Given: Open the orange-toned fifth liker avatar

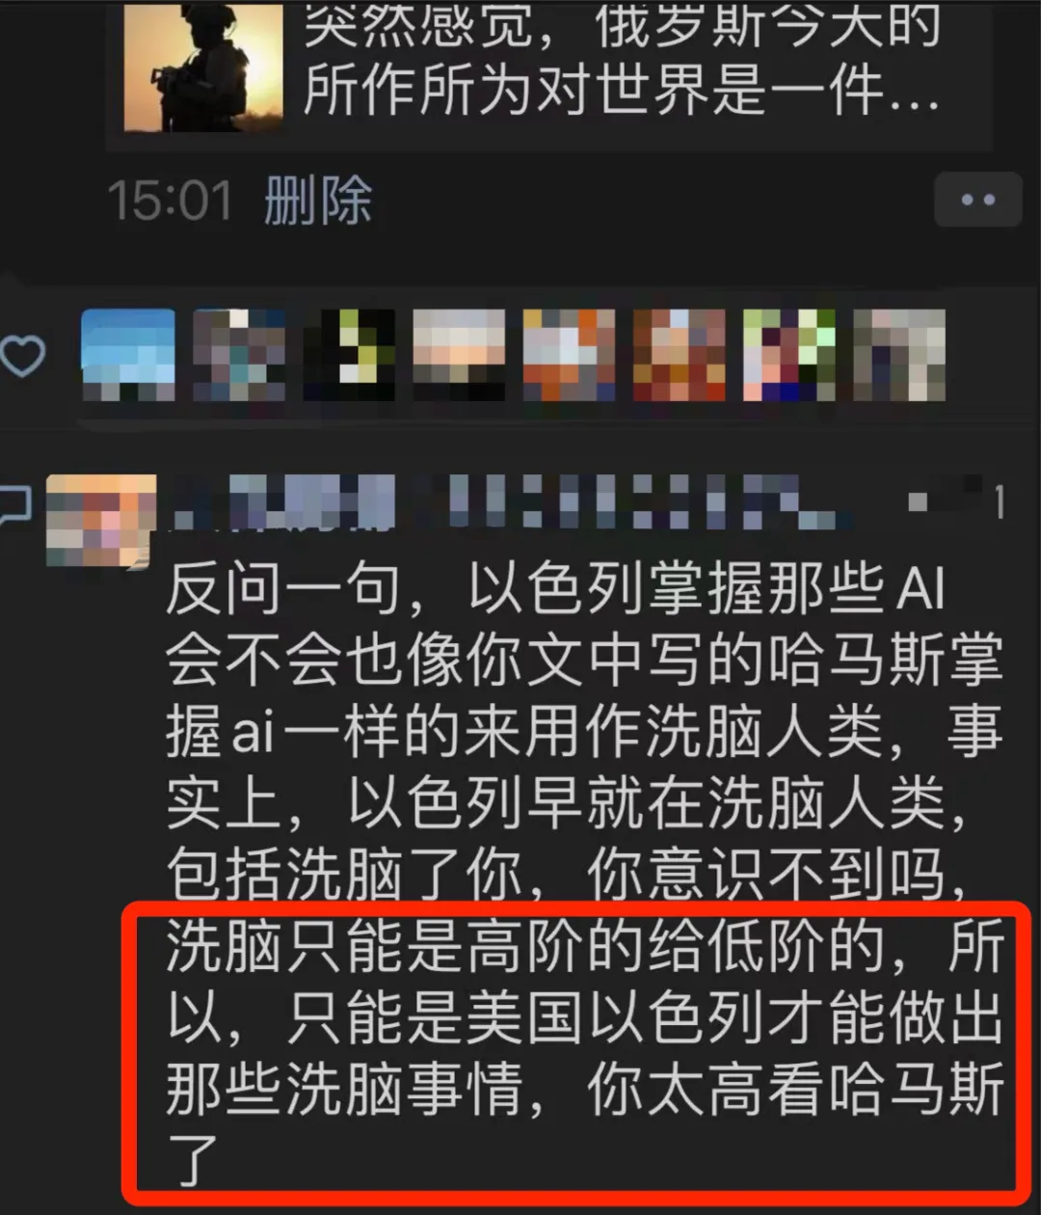Looking at the screenshot, I should point(569,355).
